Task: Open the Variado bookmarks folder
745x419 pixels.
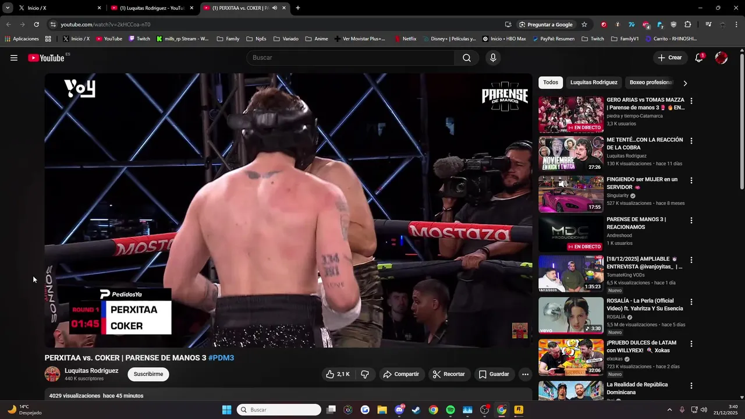Action: click(285, 39)
